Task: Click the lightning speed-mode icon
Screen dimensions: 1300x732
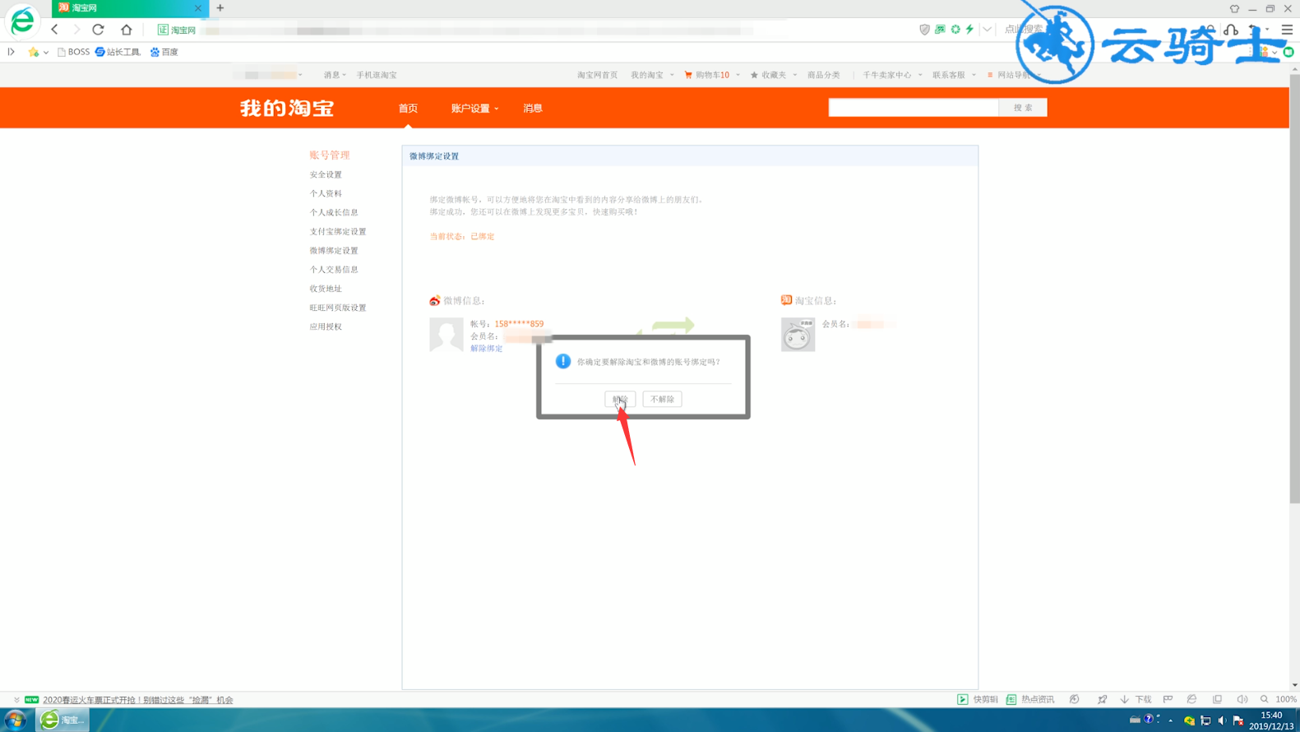Action: [970, 30]
